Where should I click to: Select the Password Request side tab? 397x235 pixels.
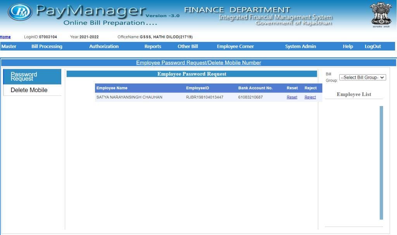[x=32, y=77]
